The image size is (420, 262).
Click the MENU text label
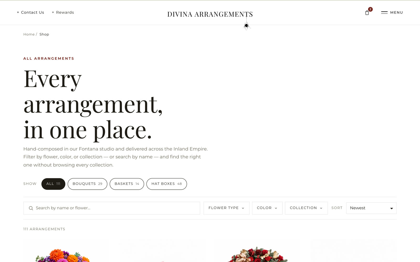[x=396, y=13]
